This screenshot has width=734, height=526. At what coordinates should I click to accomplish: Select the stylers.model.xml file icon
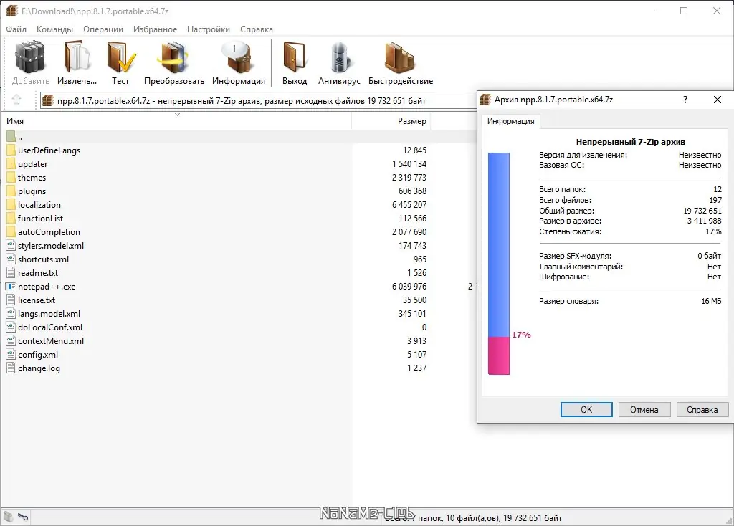point(11,245)
